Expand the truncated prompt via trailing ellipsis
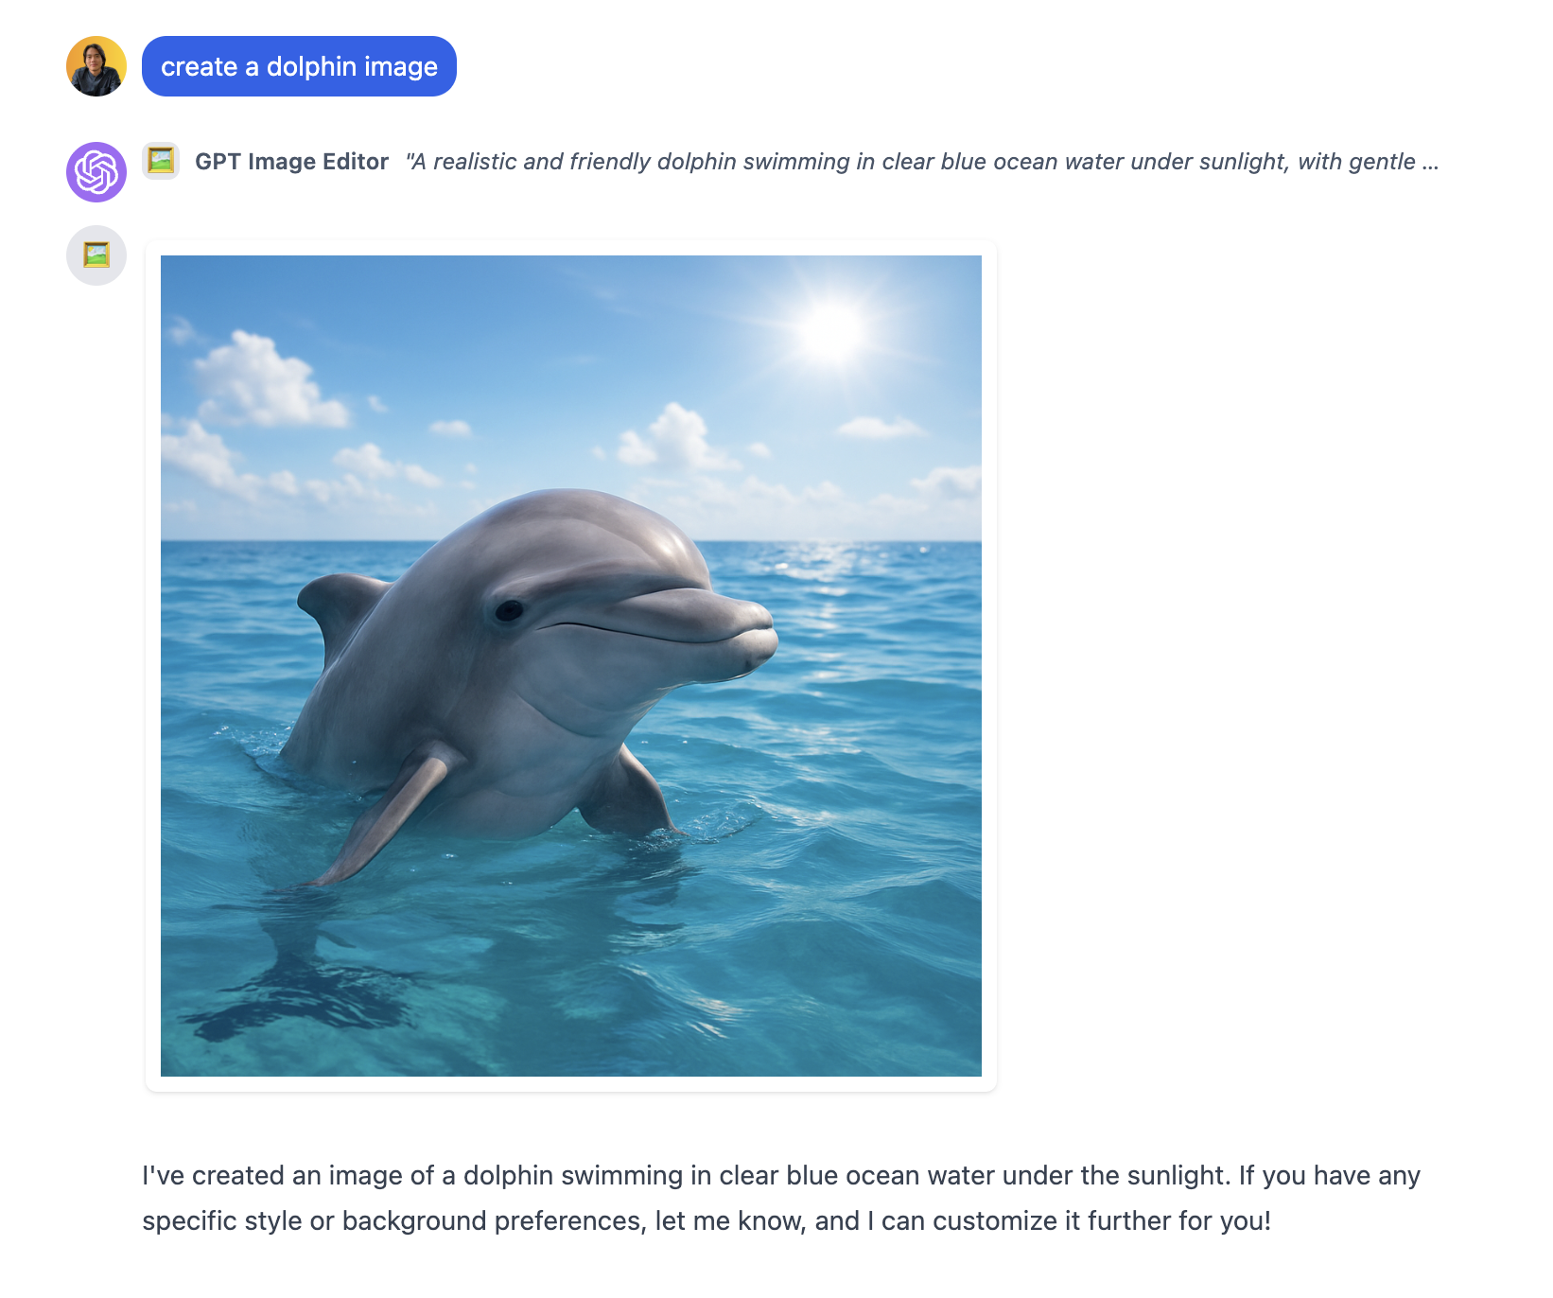The height and width of the screenshot is (1298, 1553). (1430, 163)
